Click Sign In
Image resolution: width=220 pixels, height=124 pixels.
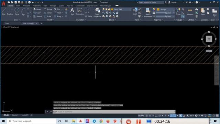172,2
